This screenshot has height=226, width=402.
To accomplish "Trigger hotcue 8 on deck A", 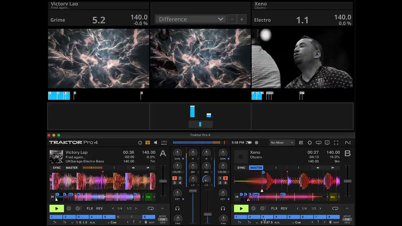I will [x=149, y=217].
